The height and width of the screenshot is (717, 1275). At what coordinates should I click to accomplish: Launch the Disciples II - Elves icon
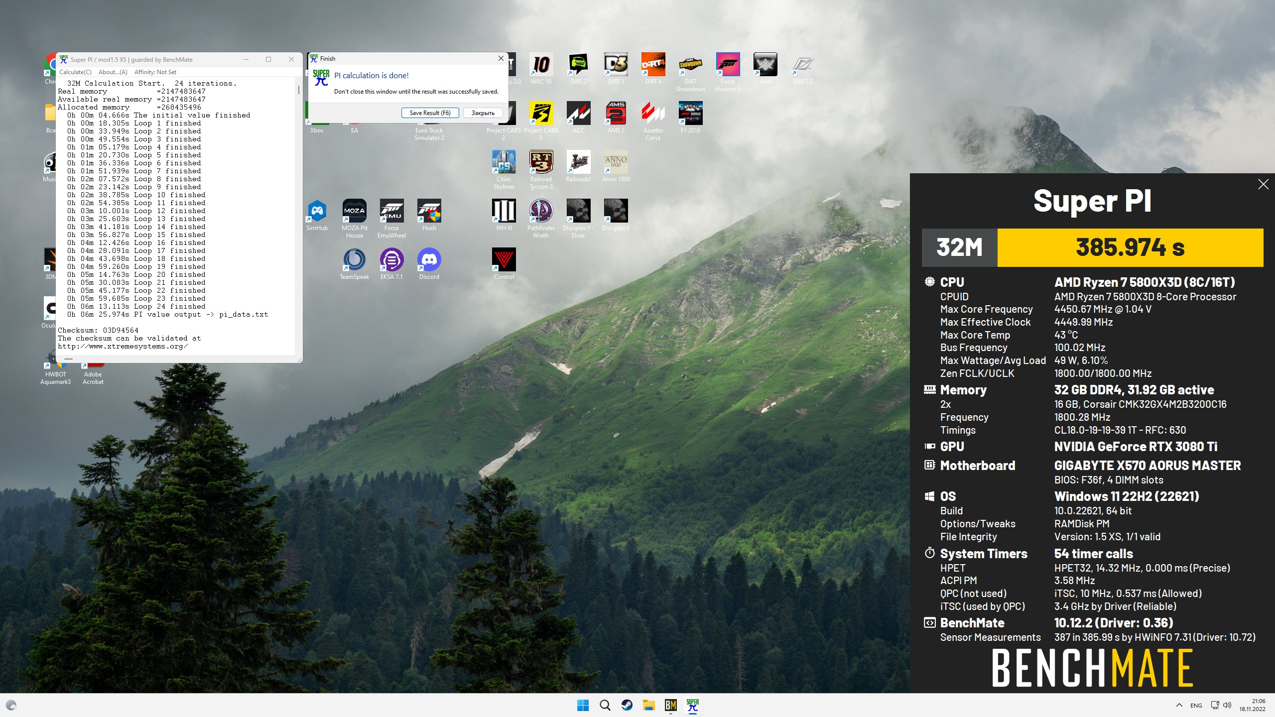(578, 219)
